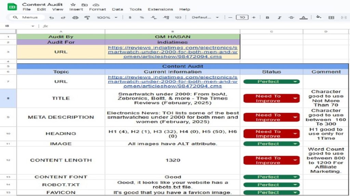Screen dimensions: 350x196
Task: Open indiatimes URL link in row 3
Action: click(x=173, y=52)
